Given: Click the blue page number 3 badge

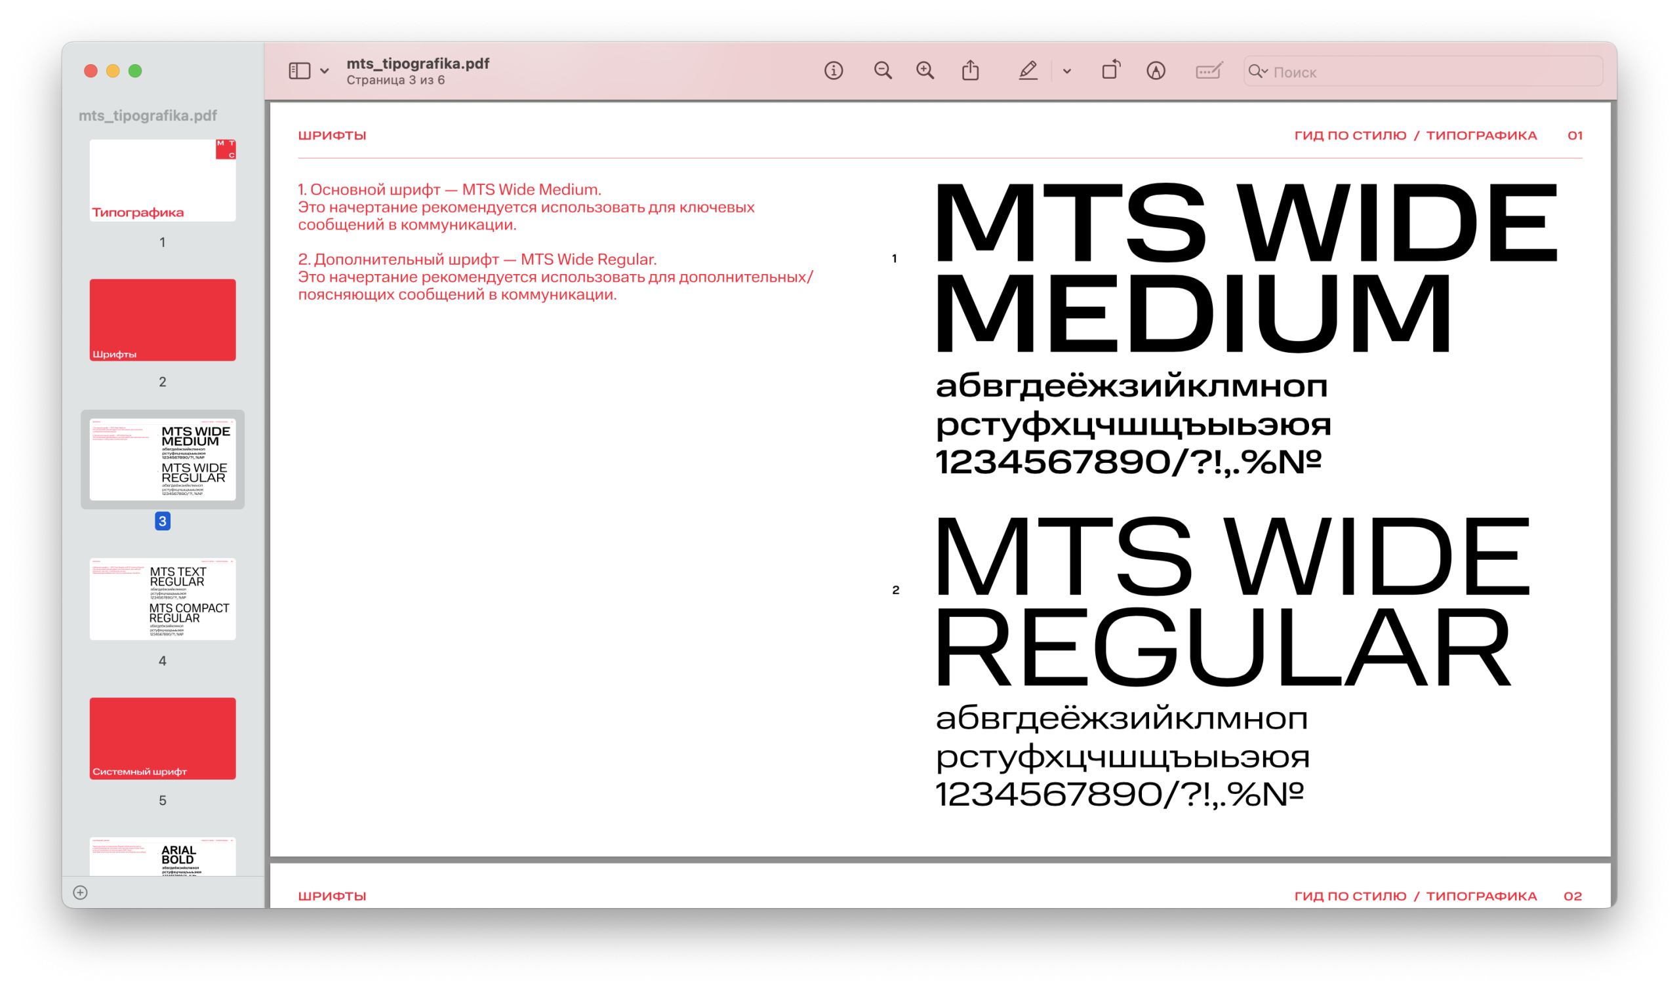Looking at the screenshot, I should pos(162,521).
